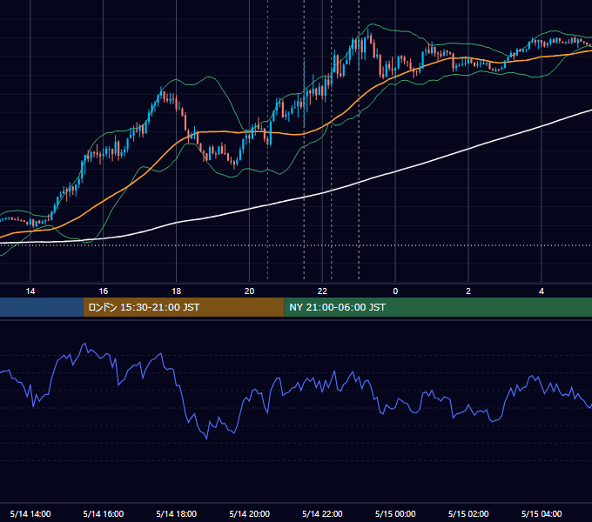
Task: Click the hour label 2 on price chart axis
Action: [x=468, y=291]
